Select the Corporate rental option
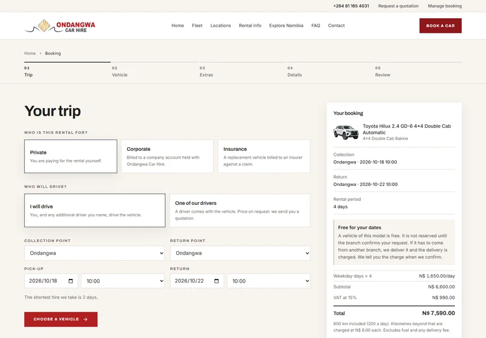 pos(168,156)
